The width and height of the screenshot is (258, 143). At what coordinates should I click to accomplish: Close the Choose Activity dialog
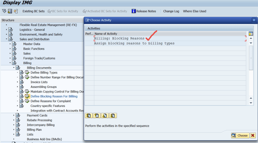coord(254,20)
